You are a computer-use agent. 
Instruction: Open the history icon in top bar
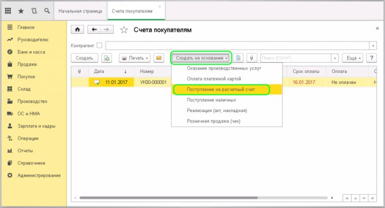point(34,11)
